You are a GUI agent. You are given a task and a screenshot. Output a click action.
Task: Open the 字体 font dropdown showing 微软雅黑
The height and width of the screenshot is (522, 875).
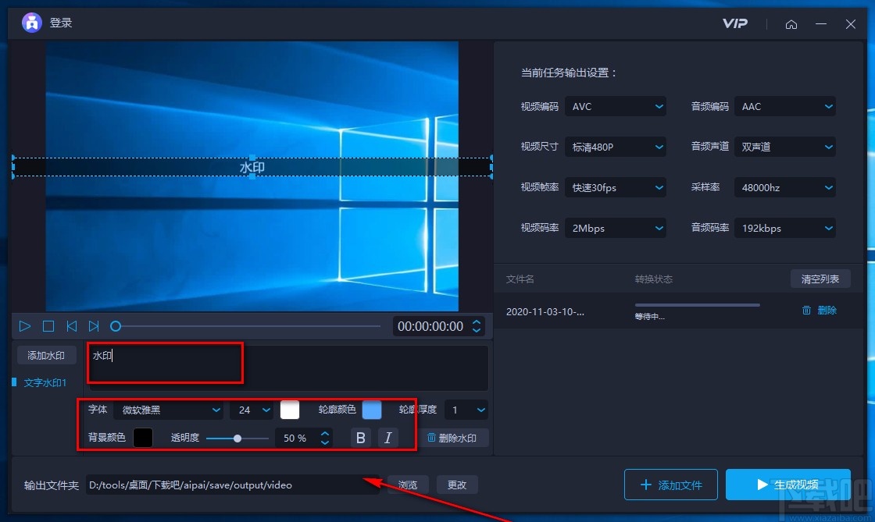click(169, 410)
